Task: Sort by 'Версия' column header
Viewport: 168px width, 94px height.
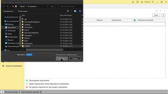Action: click(100, 20)
